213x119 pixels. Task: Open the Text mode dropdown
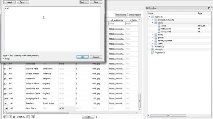[84, 2]
